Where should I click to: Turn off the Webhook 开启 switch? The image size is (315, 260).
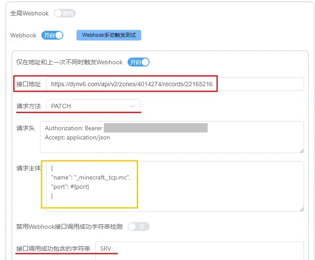click(52, 35)
